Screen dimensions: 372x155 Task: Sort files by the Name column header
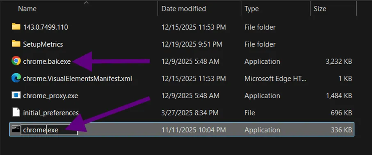tap(27, 9)
